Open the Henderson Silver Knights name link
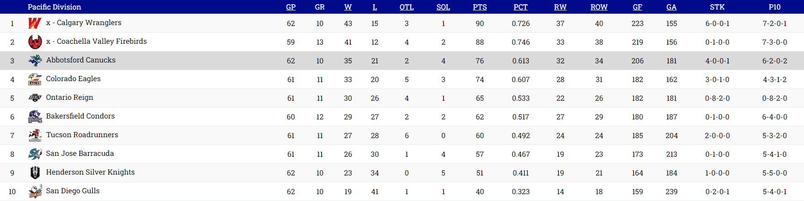This screenshot has height=201, width=804. point(90,172)
